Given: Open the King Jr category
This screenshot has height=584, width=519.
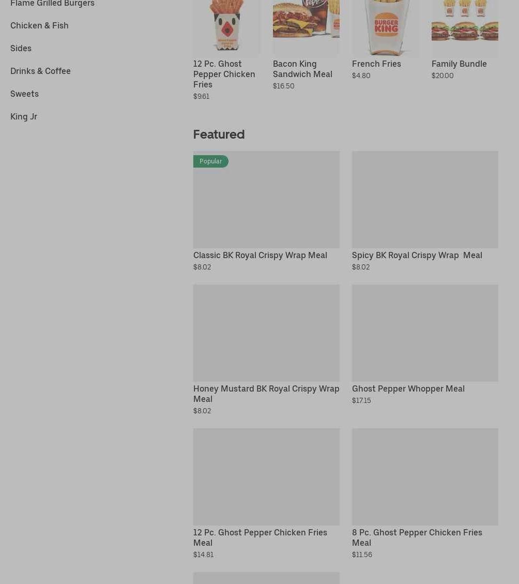Looking at the screenshot, I should pyautogui.click(x=24, y=116).
